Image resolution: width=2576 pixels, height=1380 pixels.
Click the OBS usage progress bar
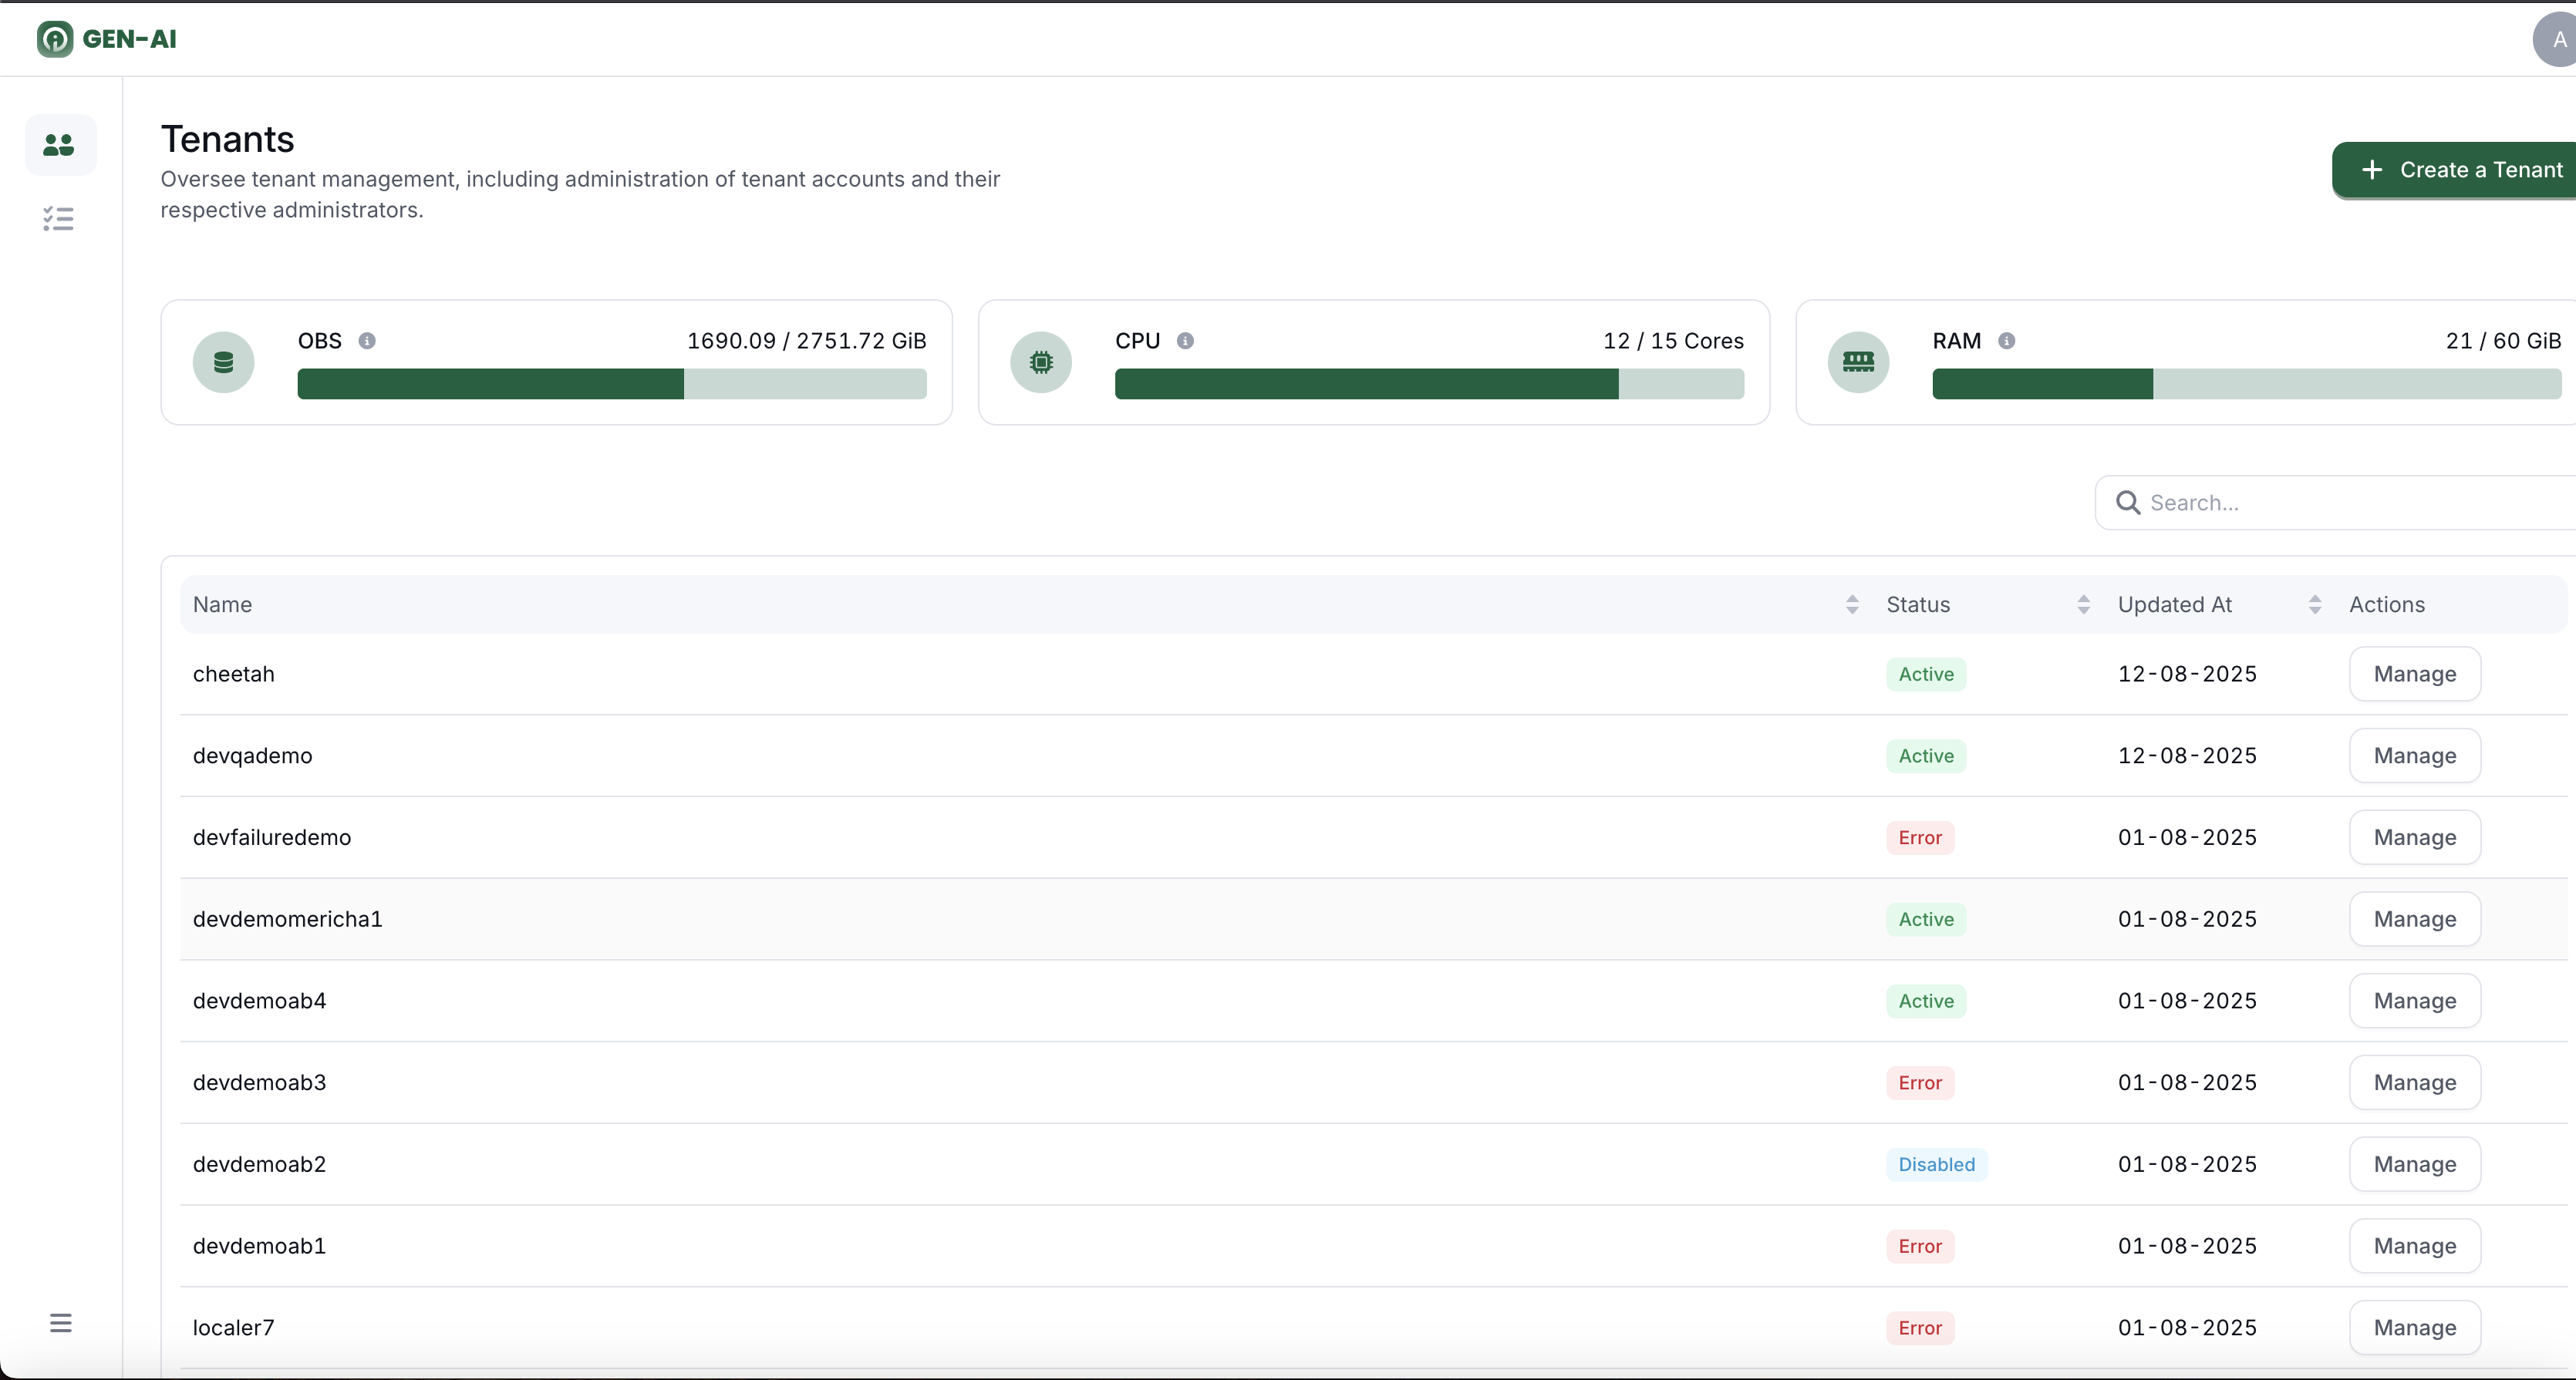point(611,384)
